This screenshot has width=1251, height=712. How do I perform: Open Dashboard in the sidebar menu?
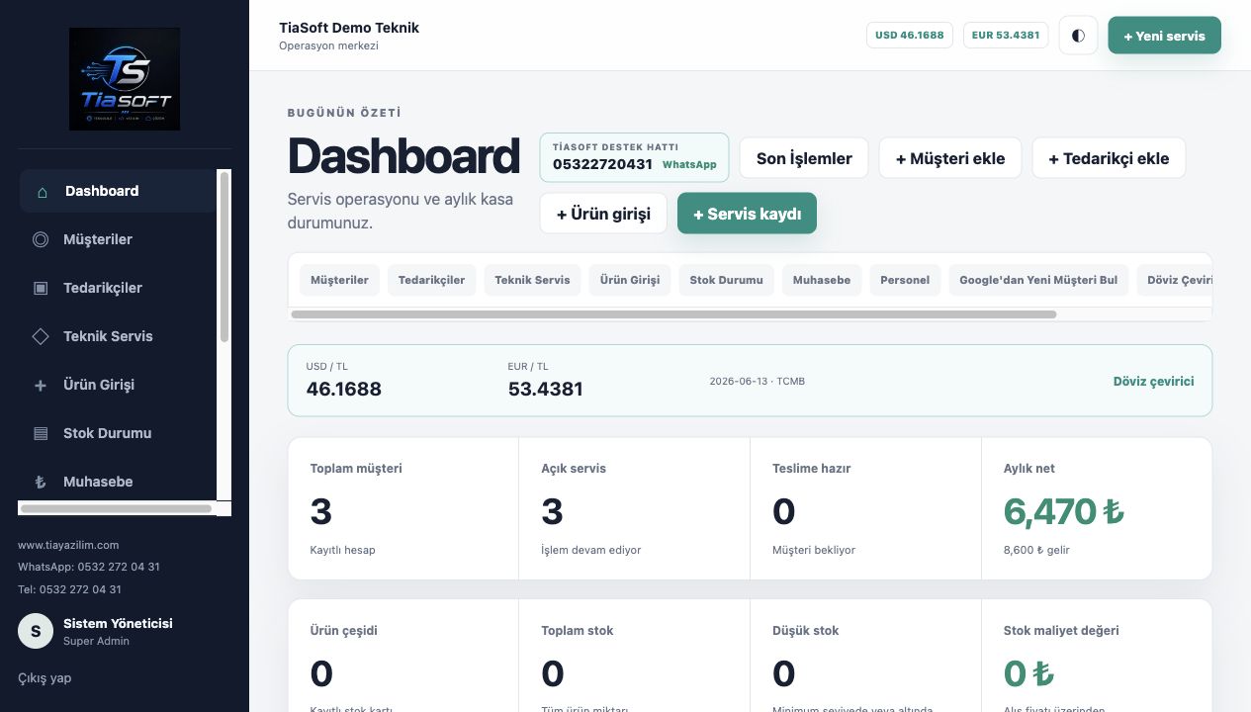[118, 191]
